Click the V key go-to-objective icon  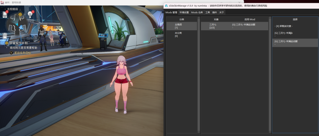pos(12,53)
